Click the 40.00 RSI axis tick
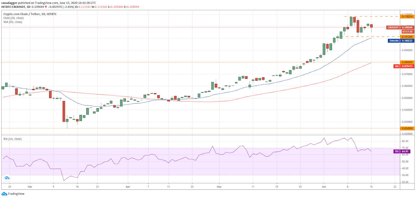The height and width of the screenshot is (198, 416). coord(405,168)
